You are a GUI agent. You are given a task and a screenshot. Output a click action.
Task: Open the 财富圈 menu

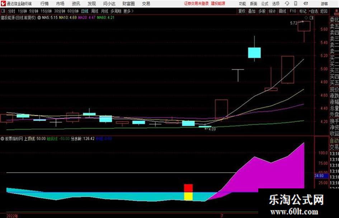128,4
